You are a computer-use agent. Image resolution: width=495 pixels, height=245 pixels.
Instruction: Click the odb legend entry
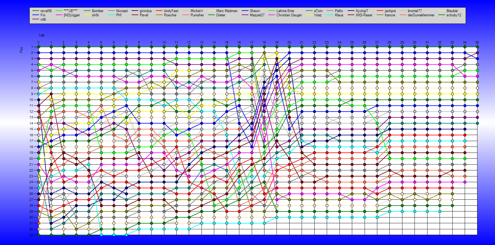click(x=39, y=19)
